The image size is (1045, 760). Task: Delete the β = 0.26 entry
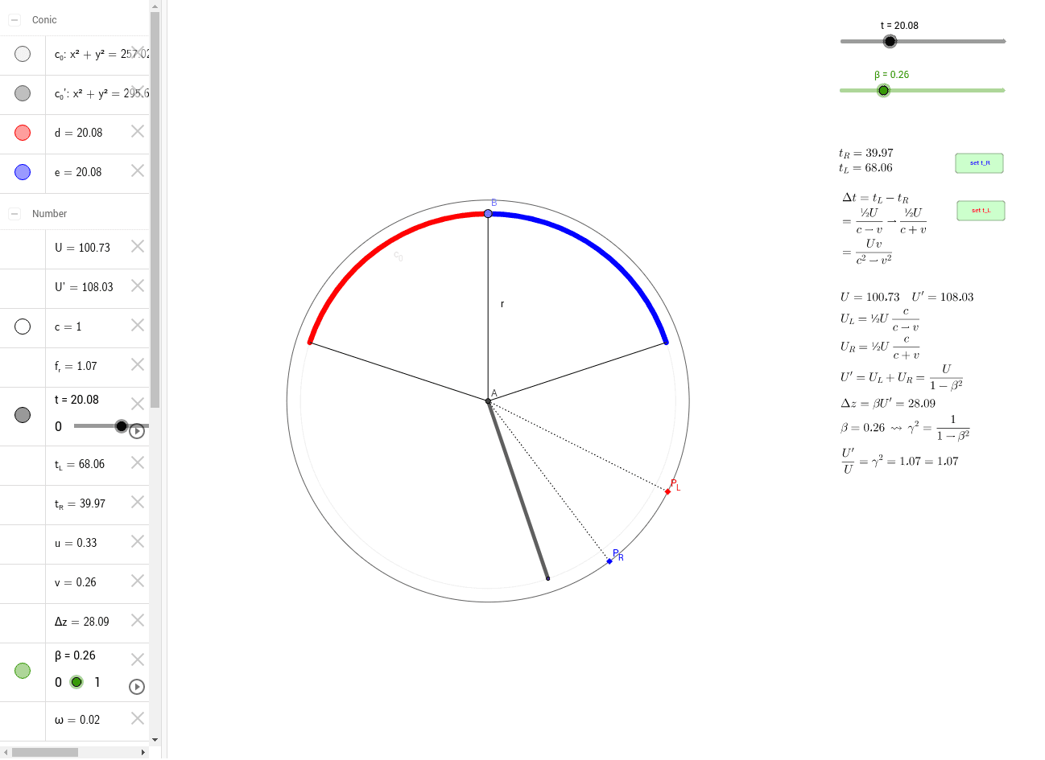pos(138,659)
